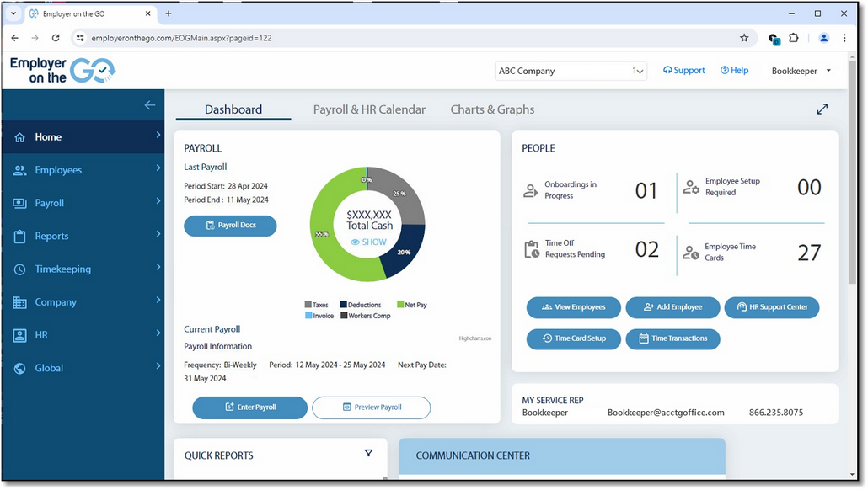Switch to the Payroll & HR Calendar tab

pyautogui.click(x=369, y=109)
